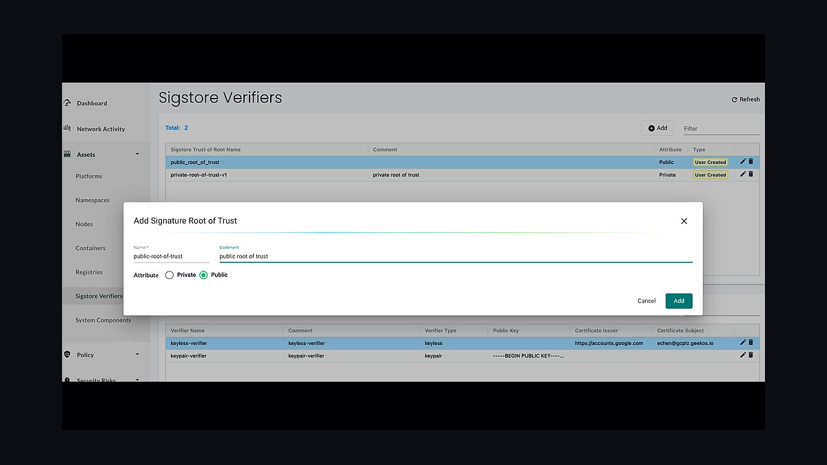Click the 'private root of trust' comment cell
Image resolution: width=827 pixels, height=465 pixels.
[396, 175]
